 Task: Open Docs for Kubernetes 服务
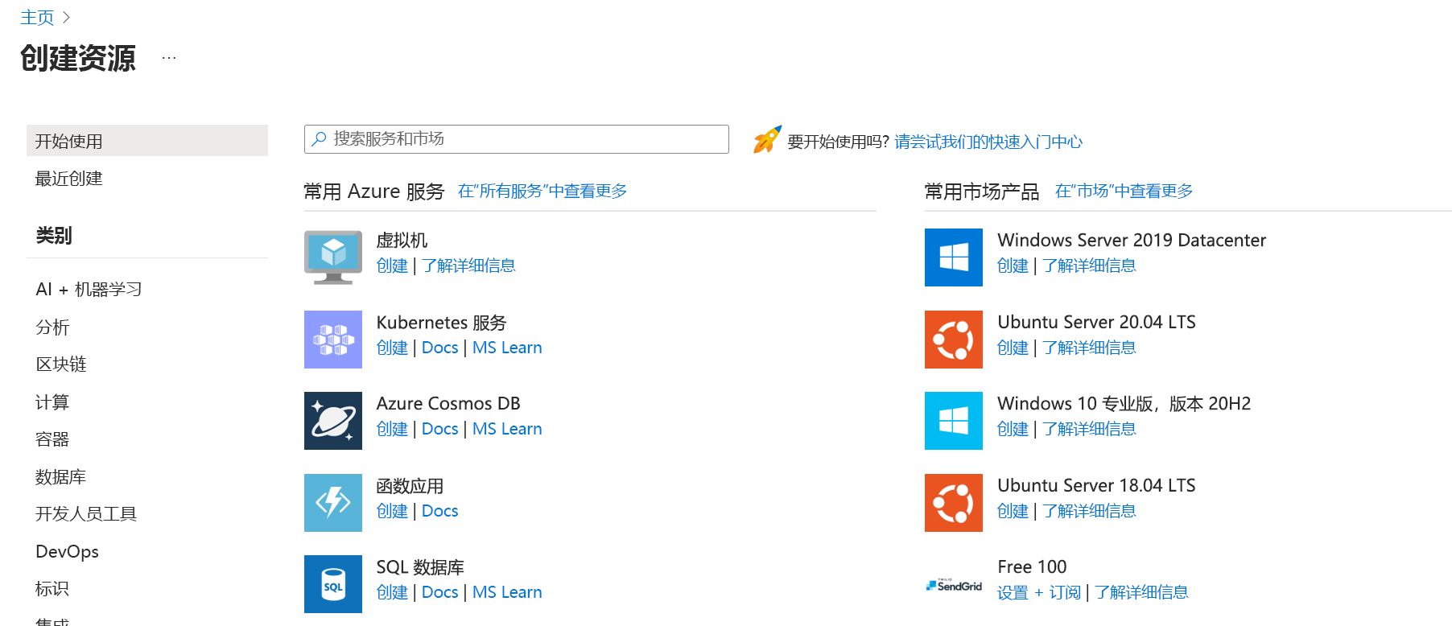439,348
